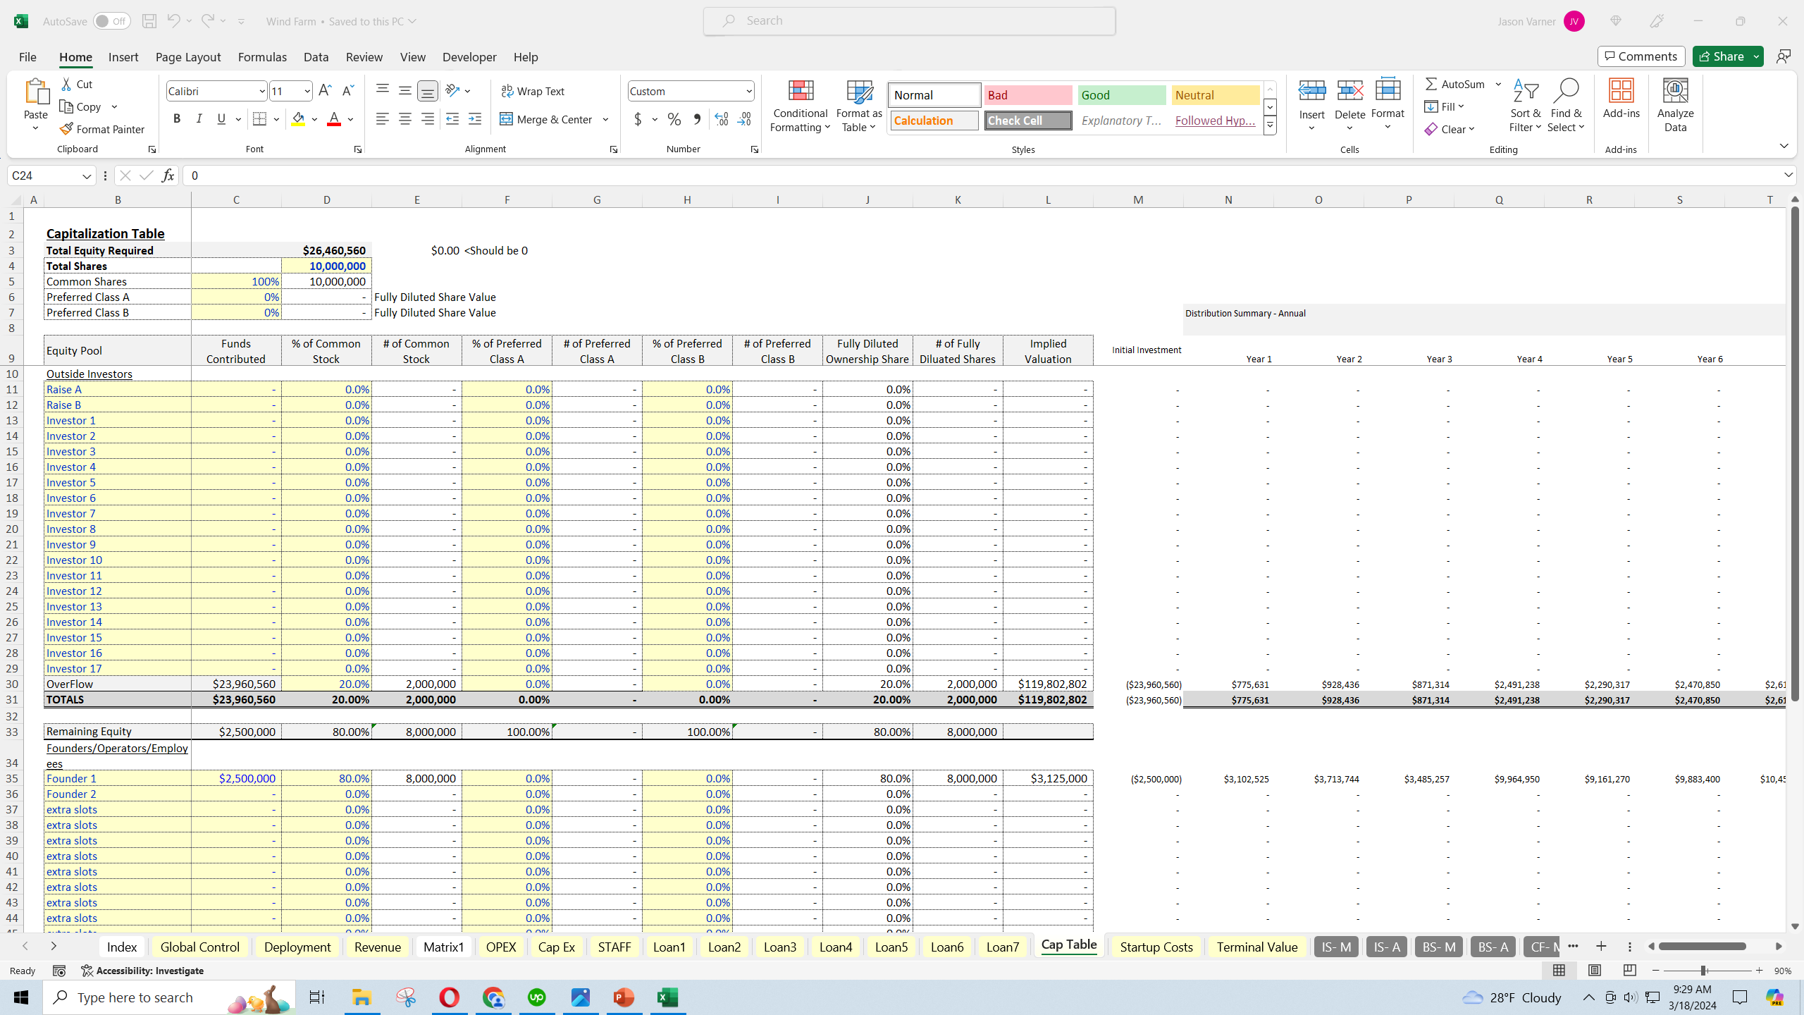Increase font size with the A-up icon
The height and width of the screenshot is (1015, 1804).
[325, 91]
